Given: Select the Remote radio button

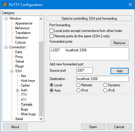Looking at the screenshot, I should pos(78,85).
